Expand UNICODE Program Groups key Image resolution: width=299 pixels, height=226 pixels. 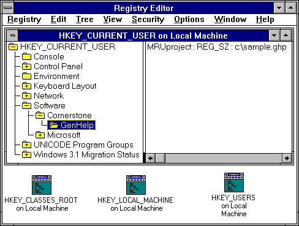(26, 145)
